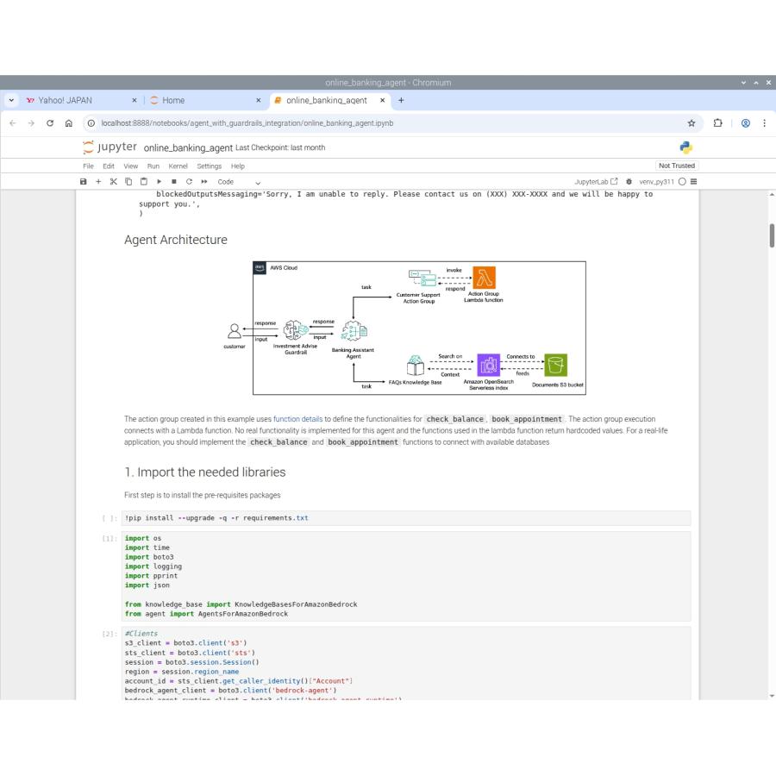Insert a new cell below with the plus icon
This screenshot has width=776, height=776.
click(98, 182)
